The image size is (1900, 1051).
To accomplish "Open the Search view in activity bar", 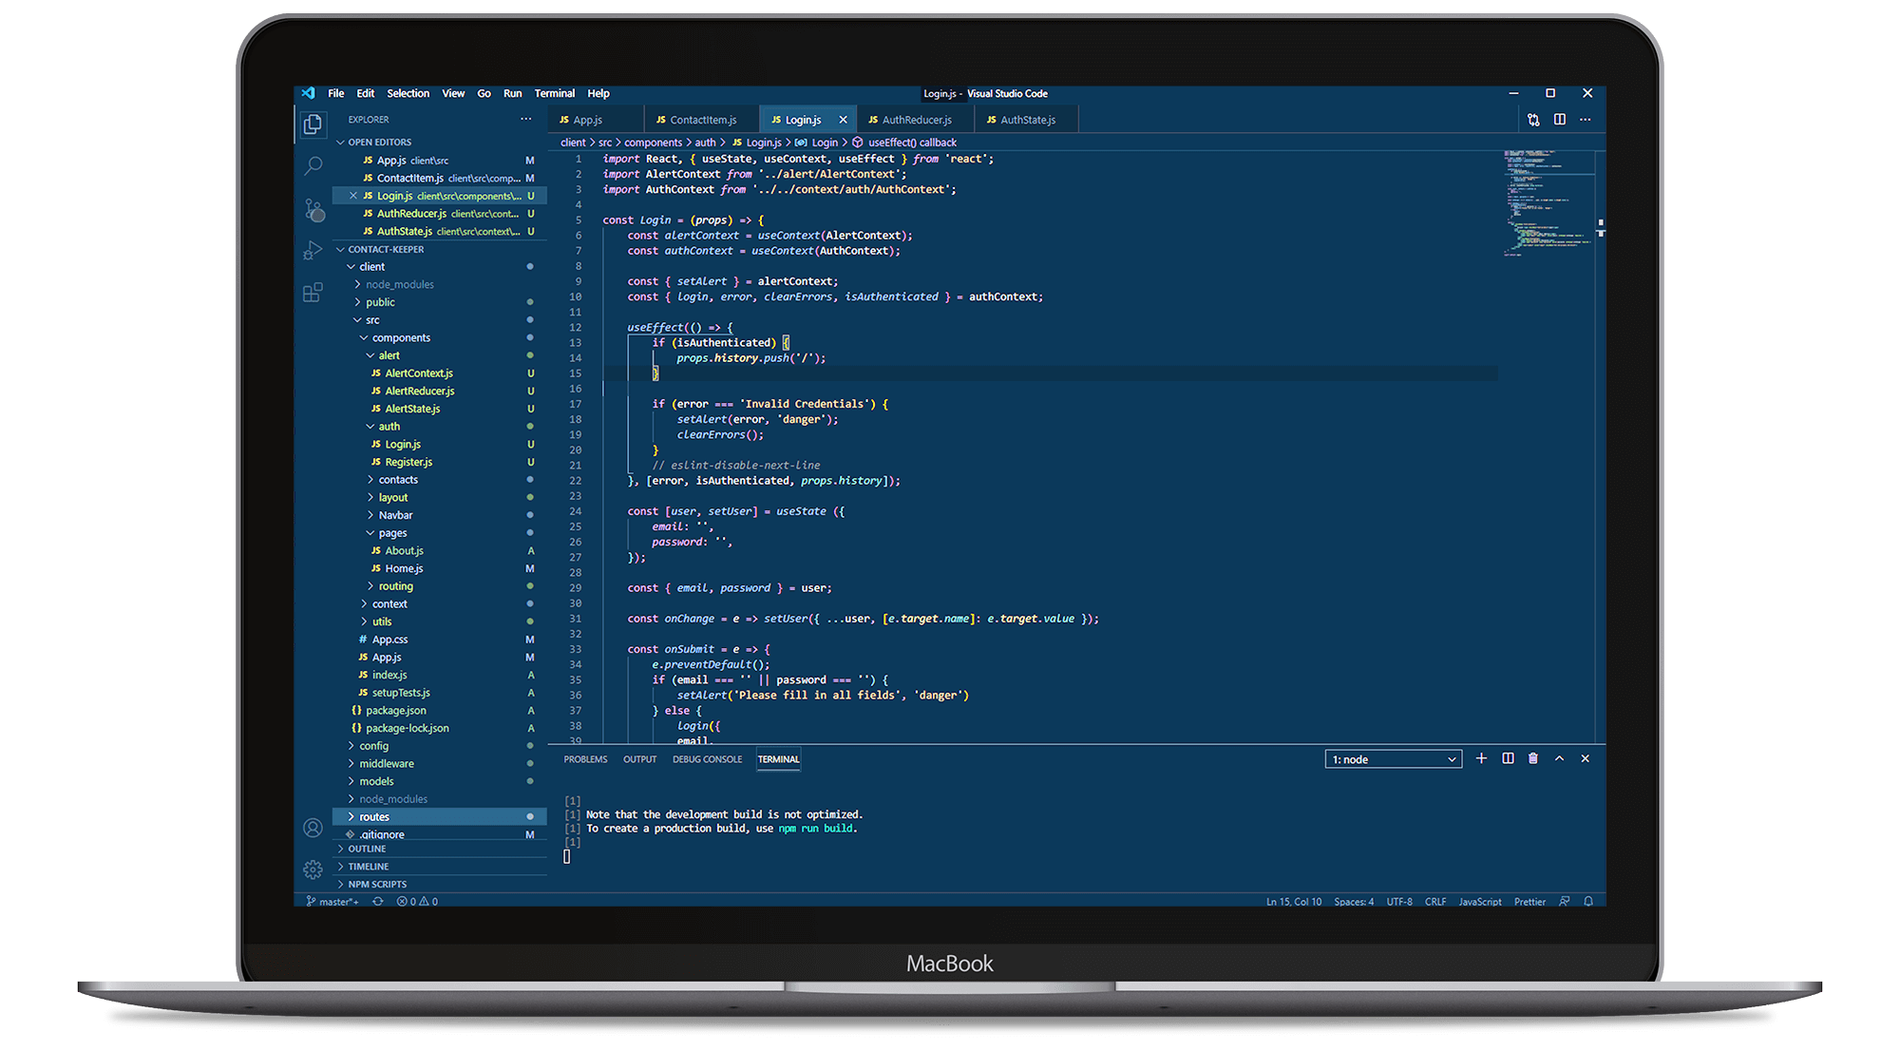I will (313, 166).
